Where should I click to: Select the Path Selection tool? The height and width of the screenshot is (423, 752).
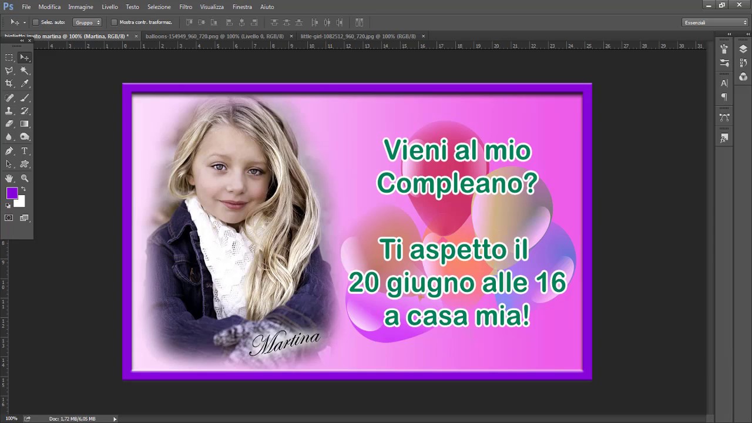tap(9, 164)
